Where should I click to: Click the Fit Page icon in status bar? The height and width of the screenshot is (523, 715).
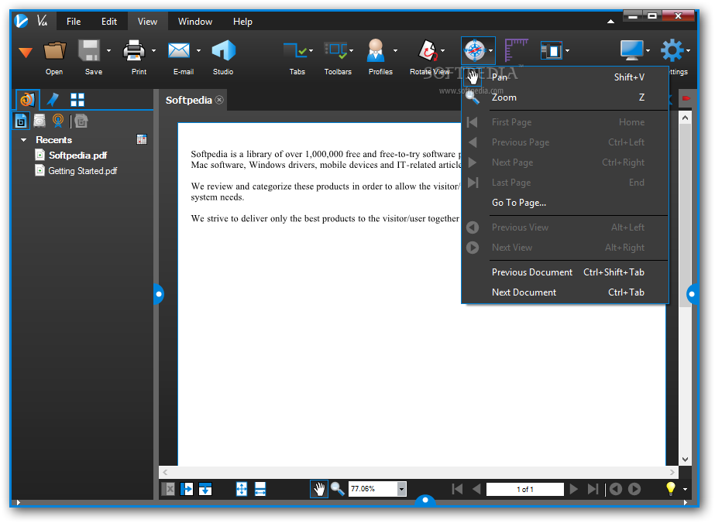pos(242,489)
